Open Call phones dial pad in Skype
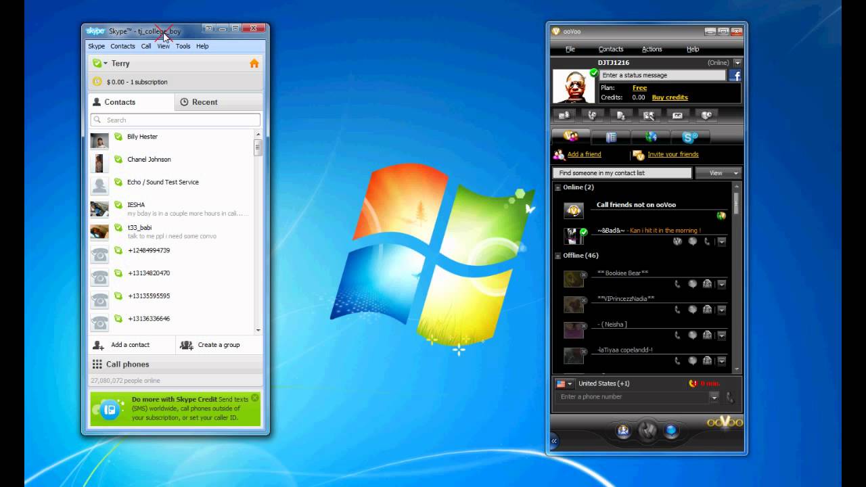 coord(175,364)
